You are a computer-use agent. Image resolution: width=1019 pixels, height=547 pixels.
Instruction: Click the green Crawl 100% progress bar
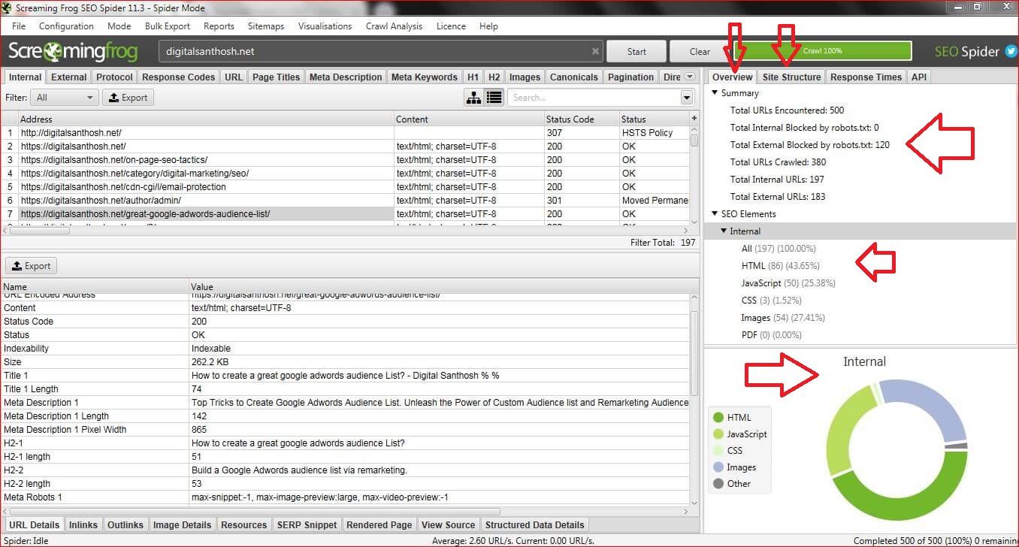(823, 51)
